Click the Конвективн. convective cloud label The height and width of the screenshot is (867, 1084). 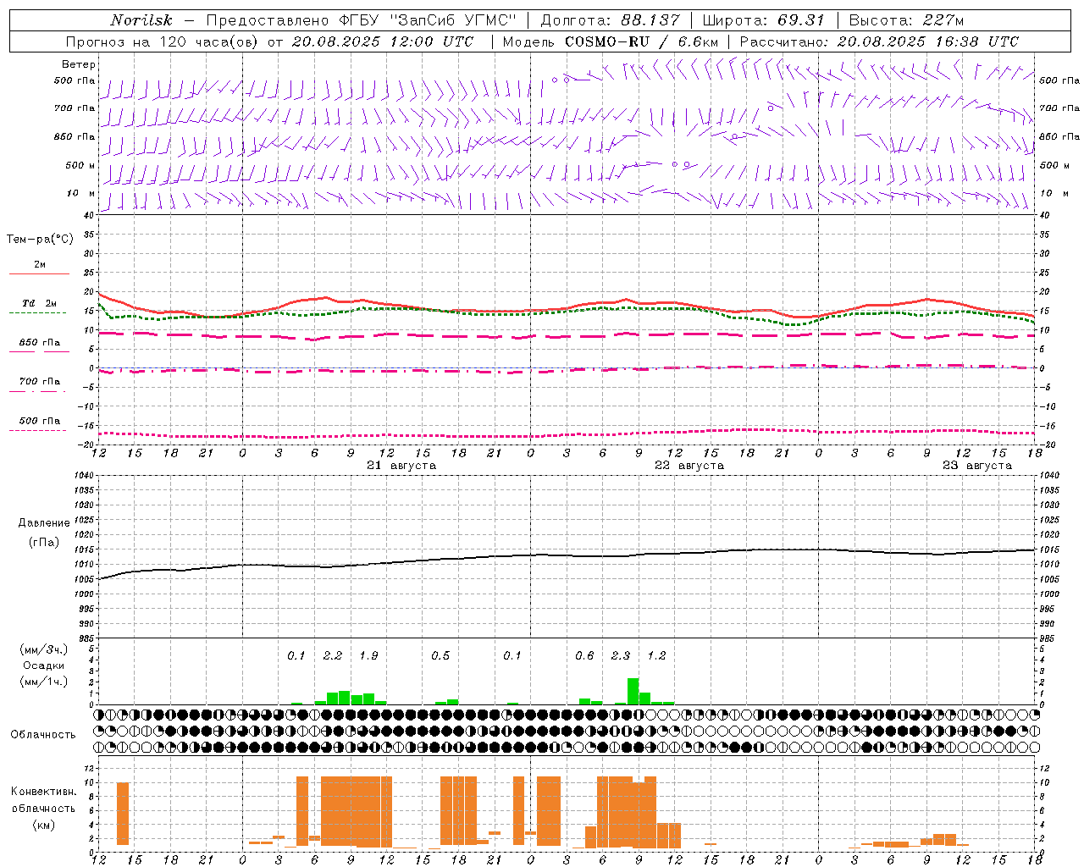pos(43,792)
